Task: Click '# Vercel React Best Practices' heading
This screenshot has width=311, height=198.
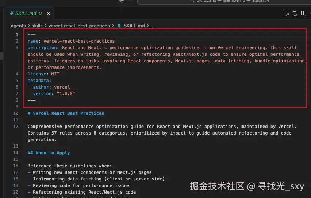Action: [66, 113]
